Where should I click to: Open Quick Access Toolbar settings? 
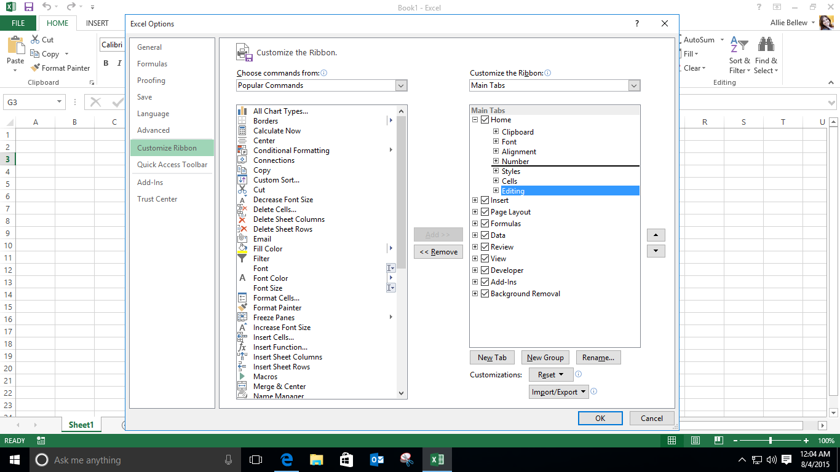[x=172, y=165]
